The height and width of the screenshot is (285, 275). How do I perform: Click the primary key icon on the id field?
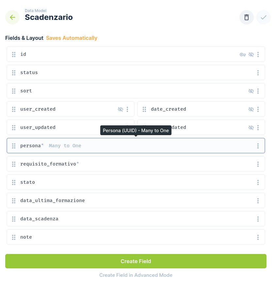(x=243, y=54)
